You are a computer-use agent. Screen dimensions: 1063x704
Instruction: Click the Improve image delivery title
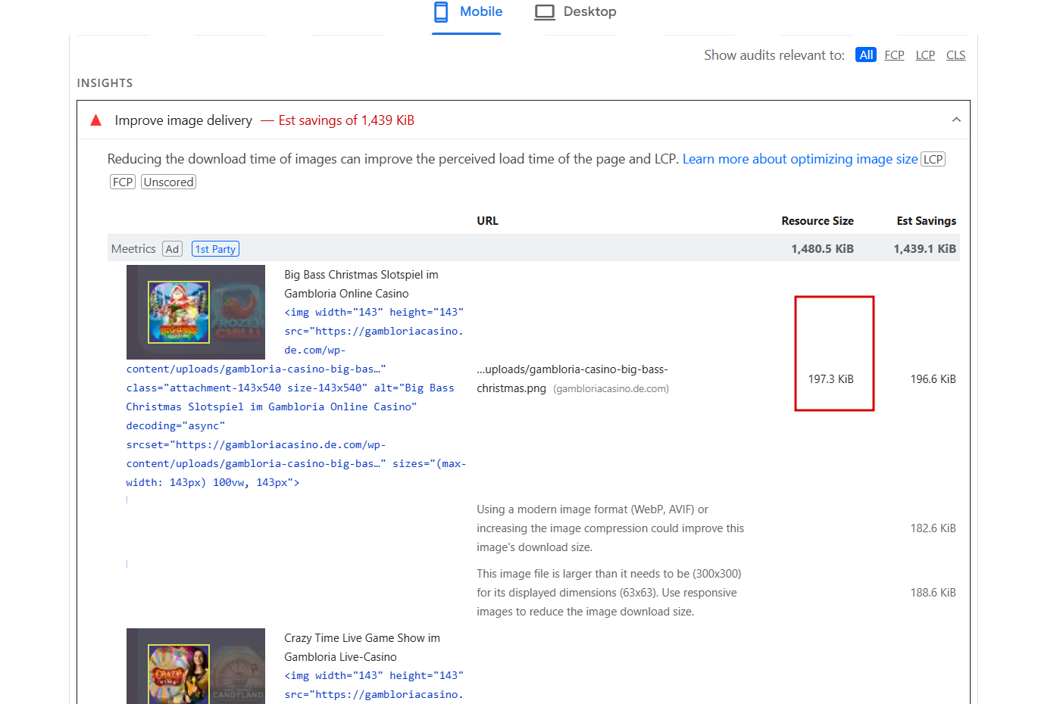point(183,120)
